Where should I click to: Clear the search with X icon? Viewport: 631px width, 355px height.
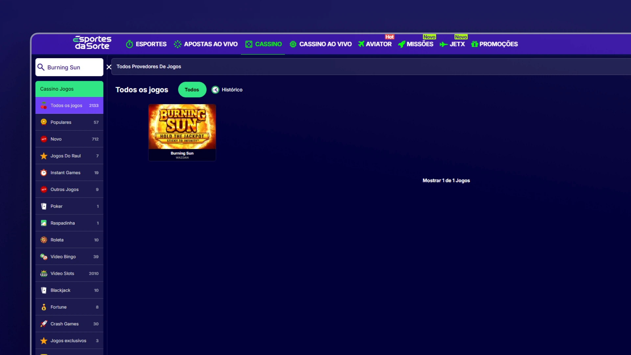tap(109, 67)
